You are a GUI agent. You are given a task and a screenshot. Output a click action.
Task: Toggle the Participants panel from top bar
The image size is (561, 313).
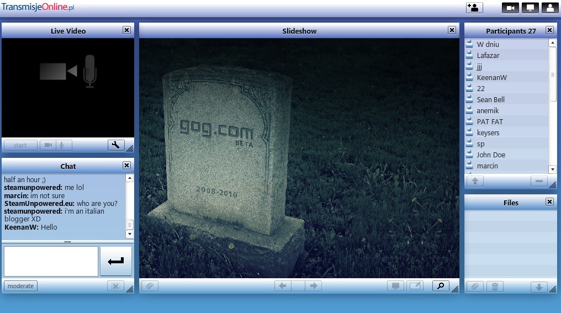point(549,8)
